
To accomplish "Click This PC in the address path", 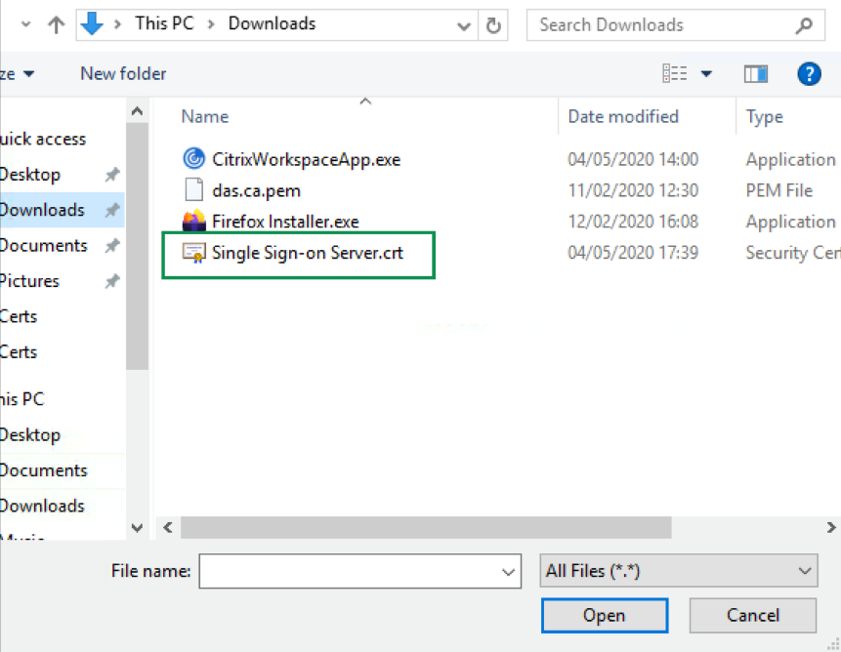I will point(164,23).
